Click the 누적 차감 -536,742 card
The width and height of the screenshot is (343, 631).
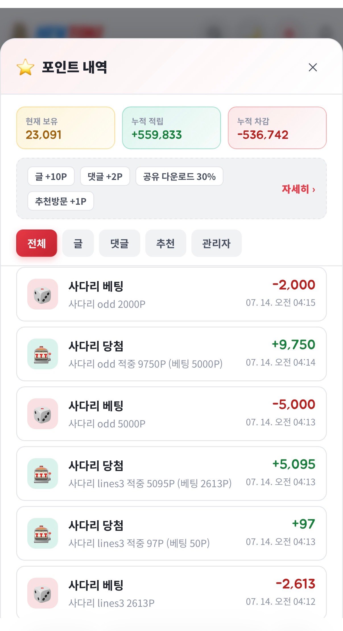tap(277, 128)
